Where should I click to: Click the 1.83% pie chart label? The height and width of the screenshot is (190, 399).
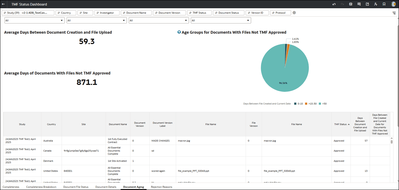pos(295,42)
